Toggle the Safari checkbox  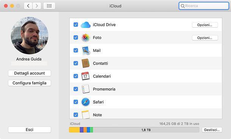76,102
